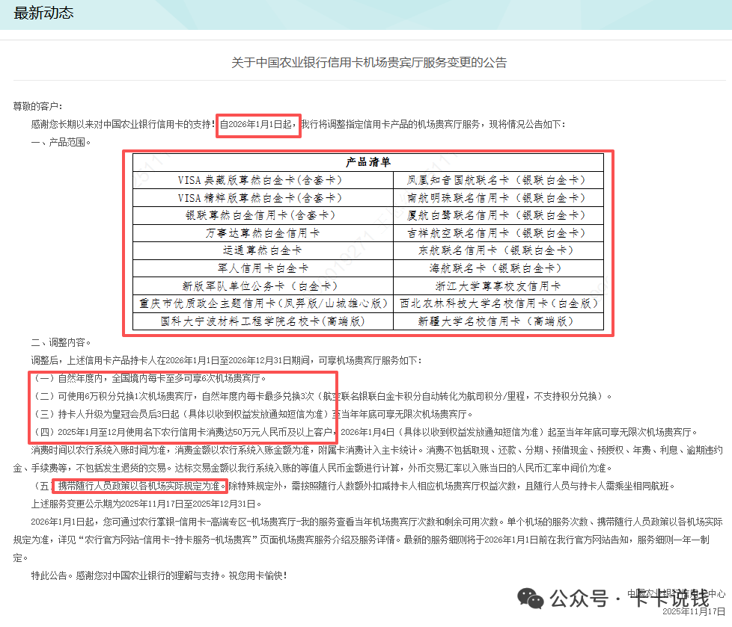Select the closing line 特此公告。感谢您对中国农业银行的理解与支持
Screen dimensions: 732x627
[159, 575]
